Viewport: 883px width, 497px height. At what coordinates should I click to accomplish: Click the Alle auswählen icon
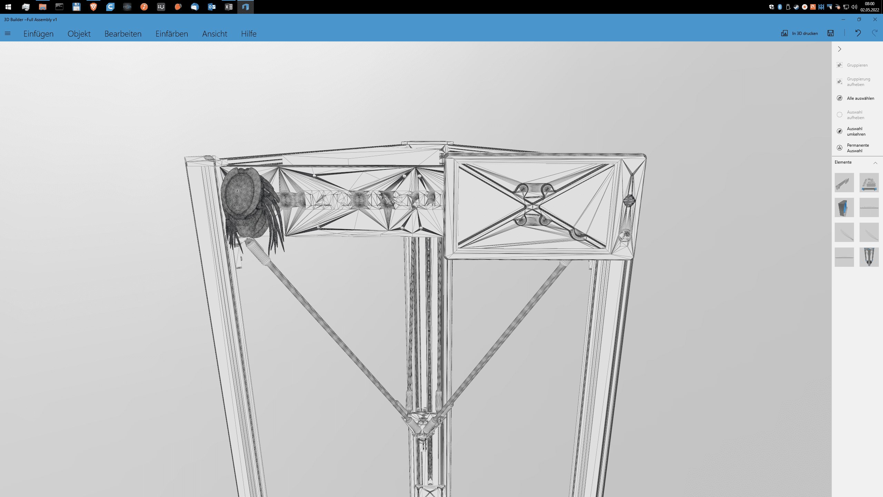pos(840,98)
